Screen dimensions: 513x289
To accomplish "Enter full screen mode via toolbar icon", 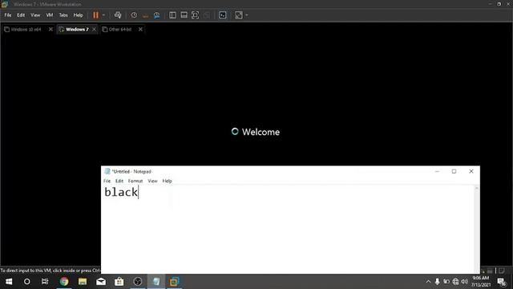I will (x=196, y=15).
